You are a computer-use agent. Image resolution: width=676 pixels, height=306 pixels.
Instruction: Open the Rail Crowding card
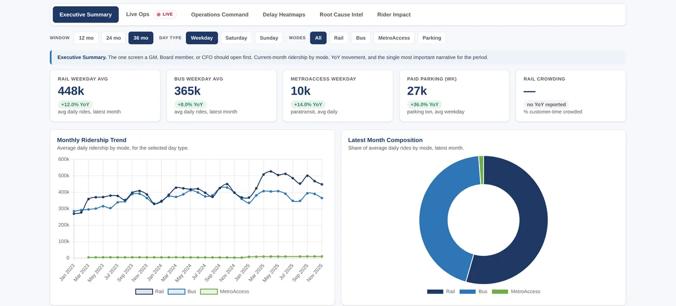tap(571, 96)
